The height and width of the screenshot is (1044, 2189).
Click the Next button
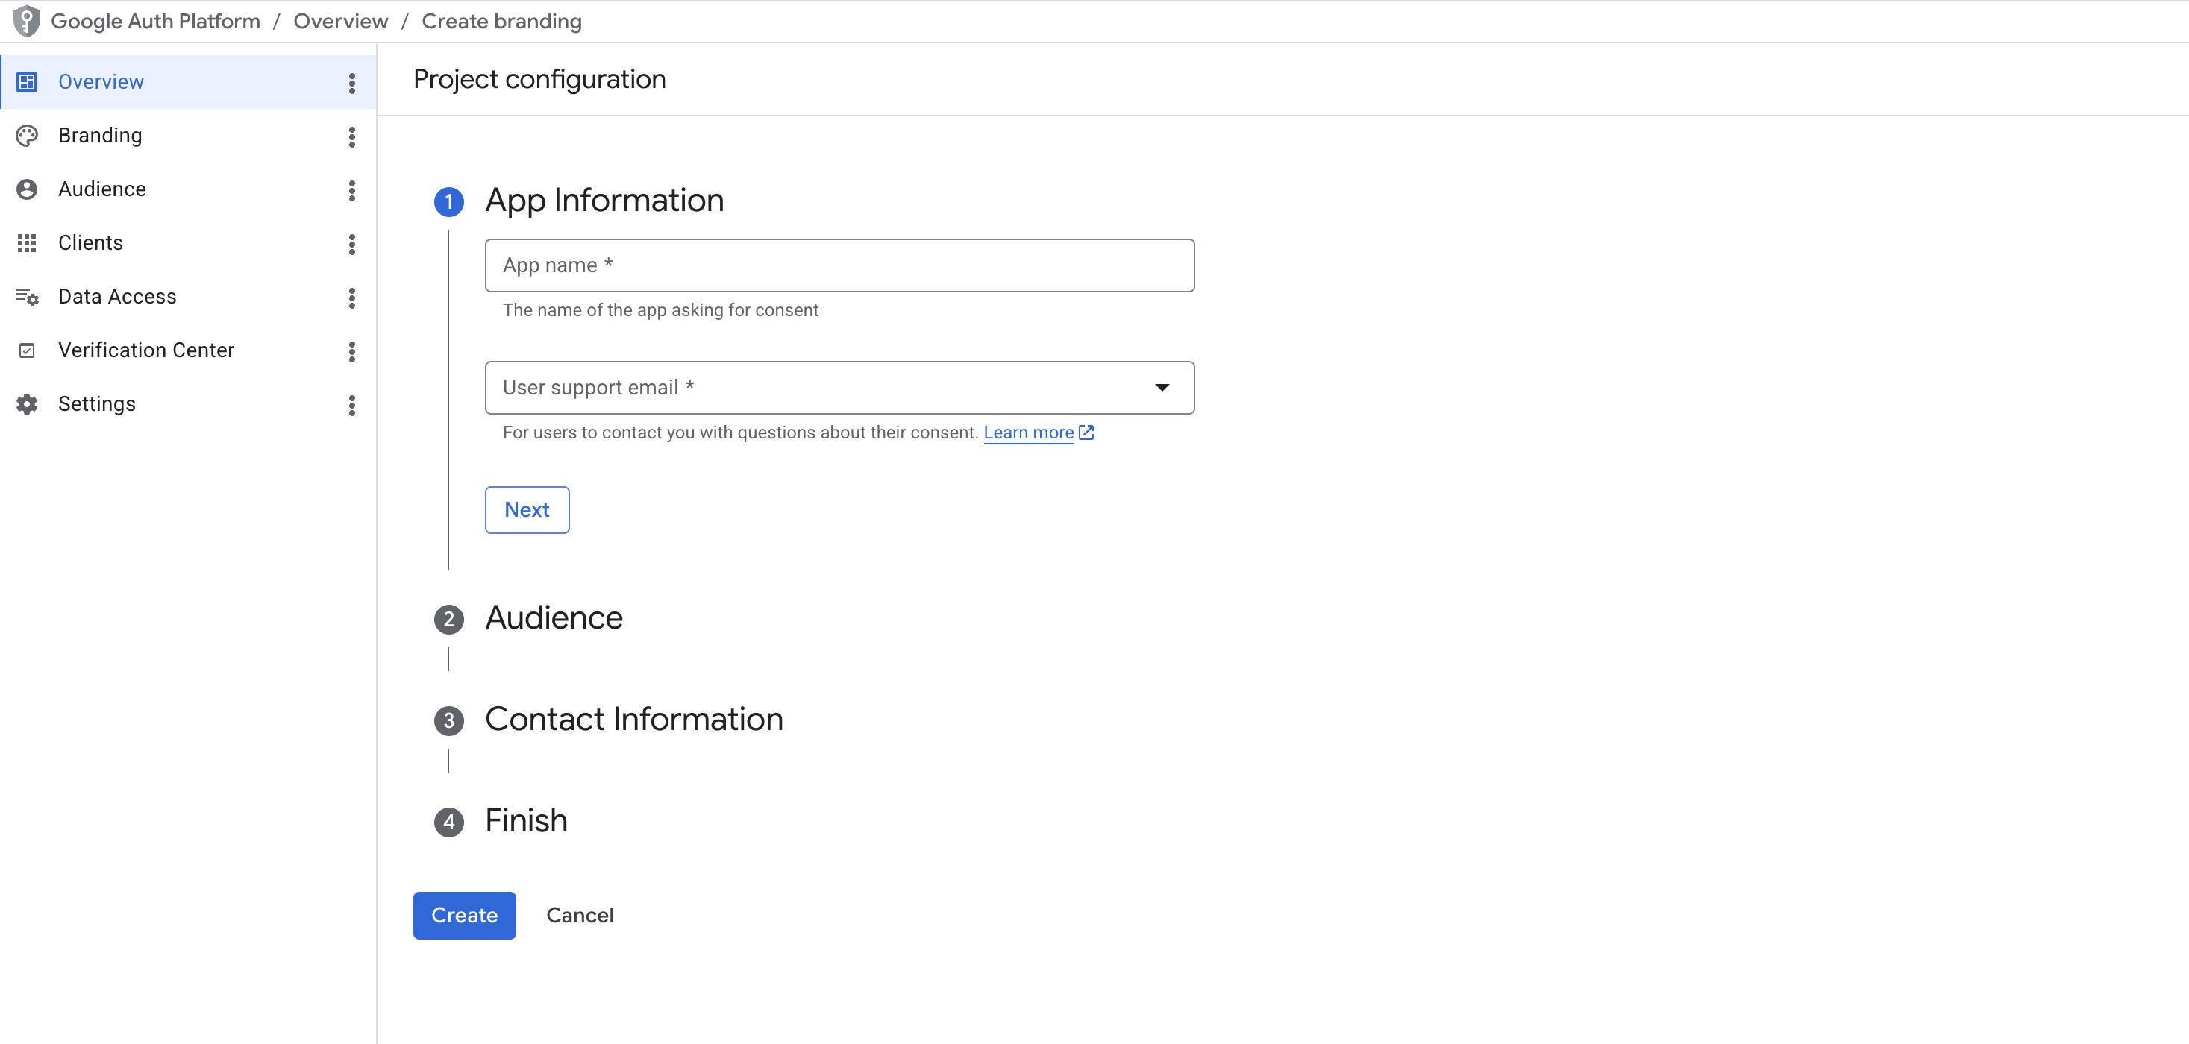coord(527,509)
